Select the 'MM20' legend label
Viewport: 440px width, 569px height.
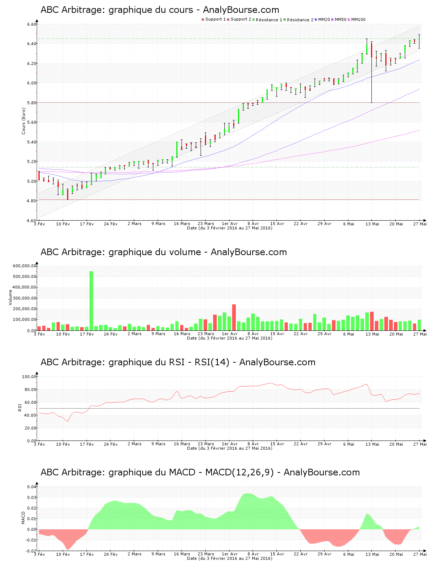point(324,19)
